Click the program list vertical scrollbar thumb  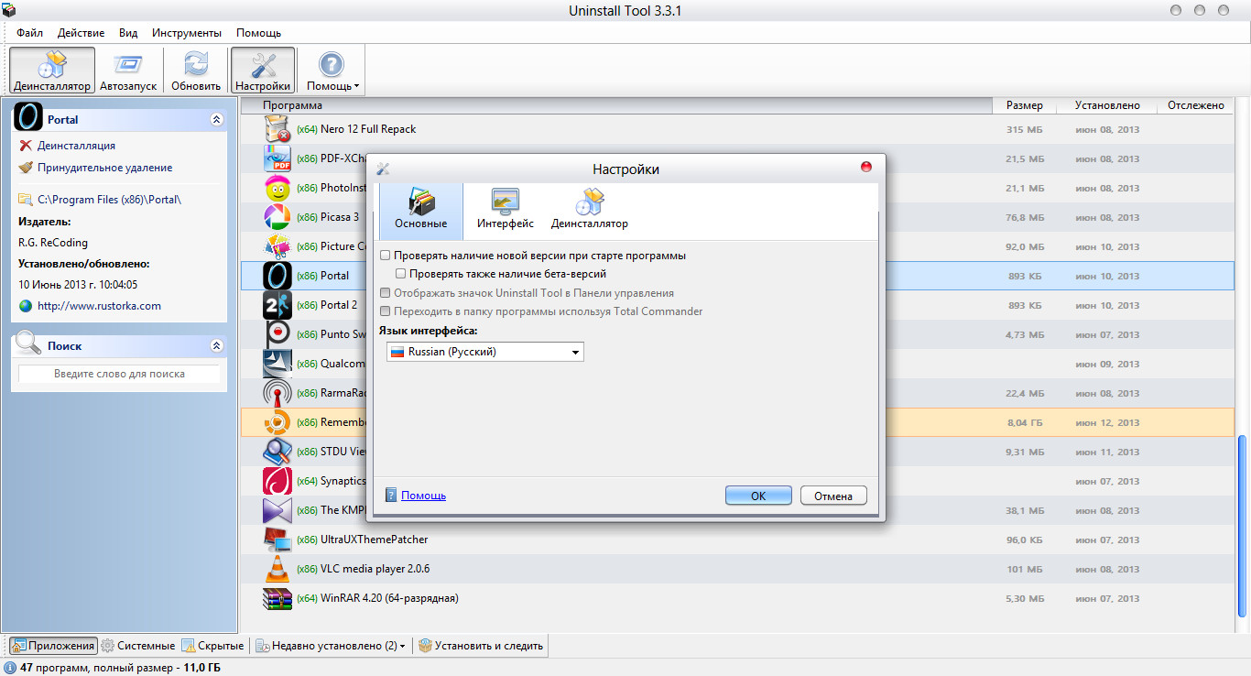click(x=1243, y=528)
